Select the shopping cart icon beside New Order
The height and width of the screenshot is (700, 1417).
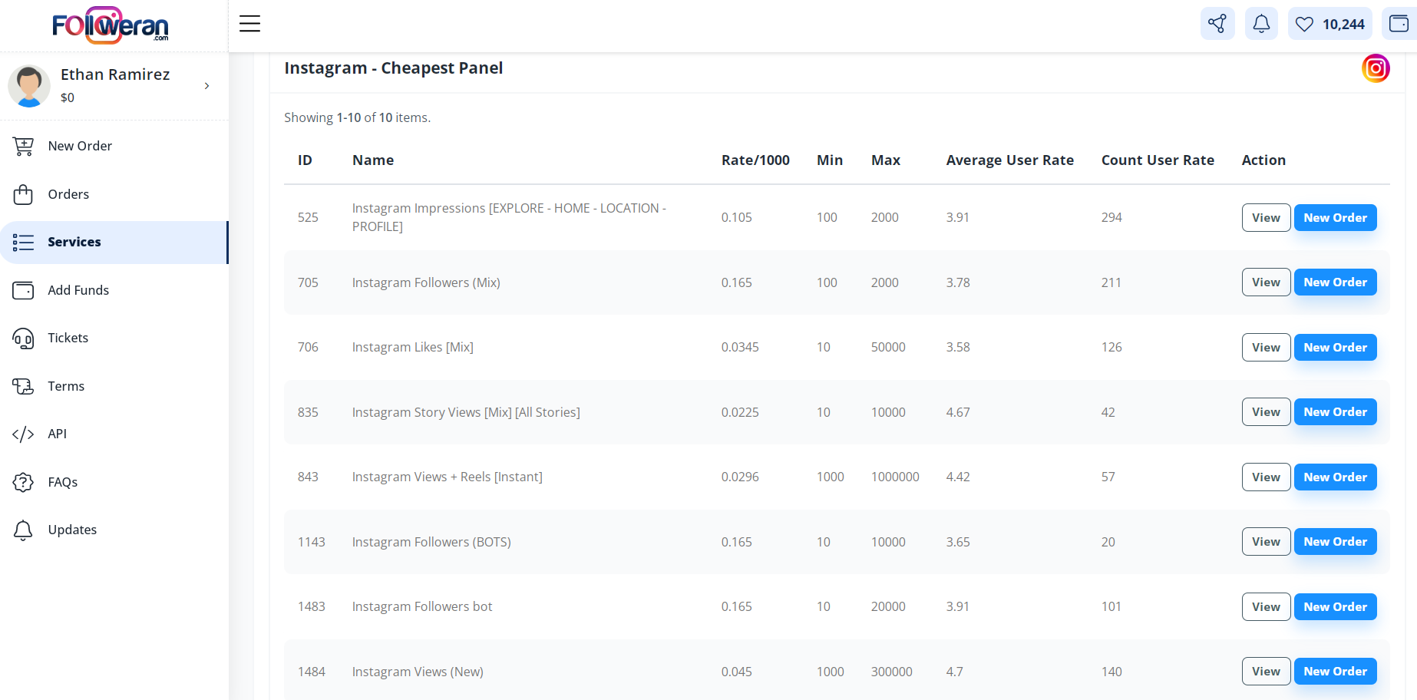pos(23,146)
